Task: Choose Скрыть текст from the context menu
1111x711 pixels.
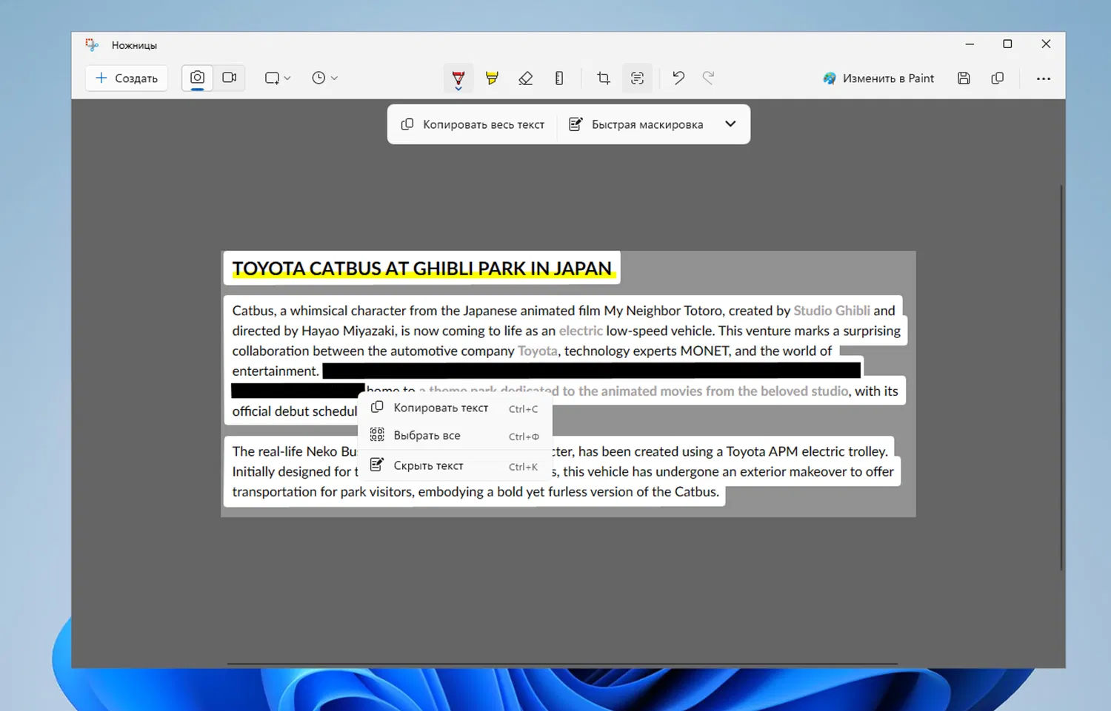Action: 454,465
